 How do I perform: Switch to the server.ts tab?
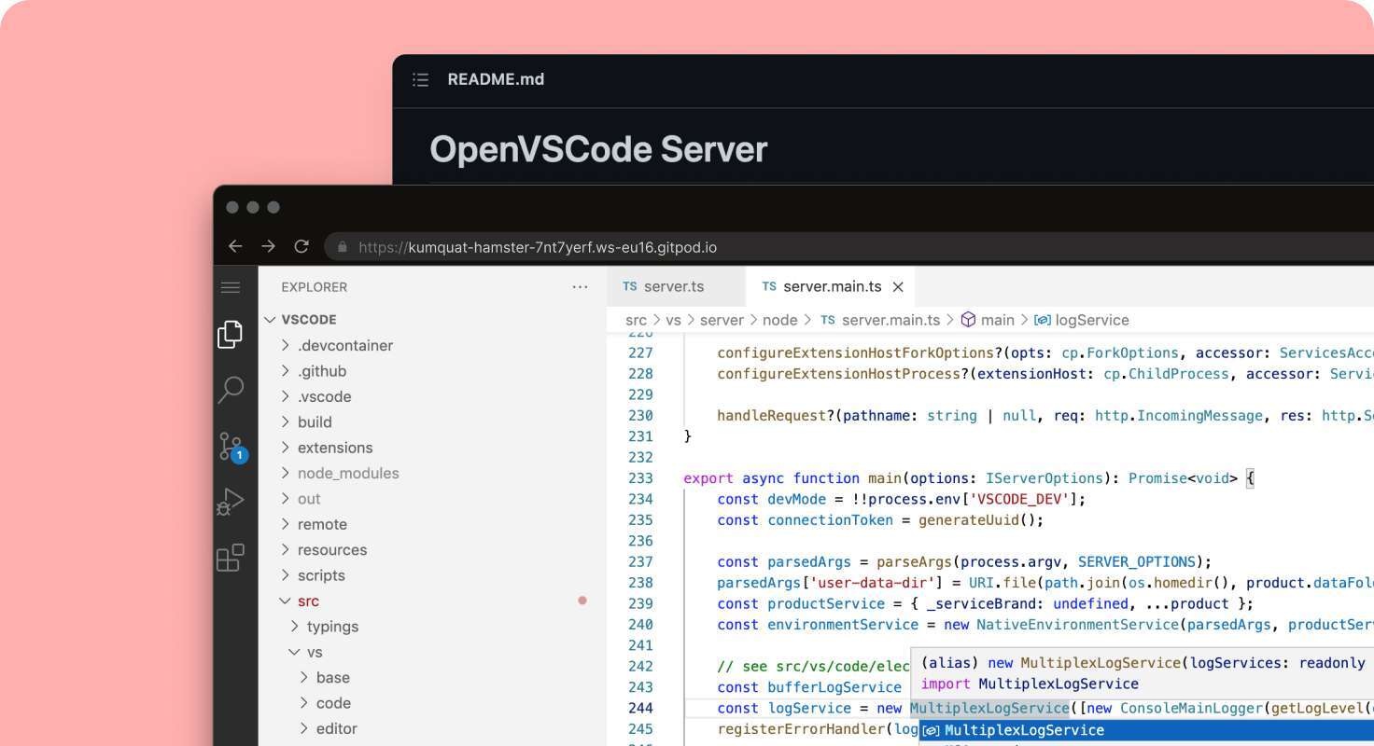(674, 286)
